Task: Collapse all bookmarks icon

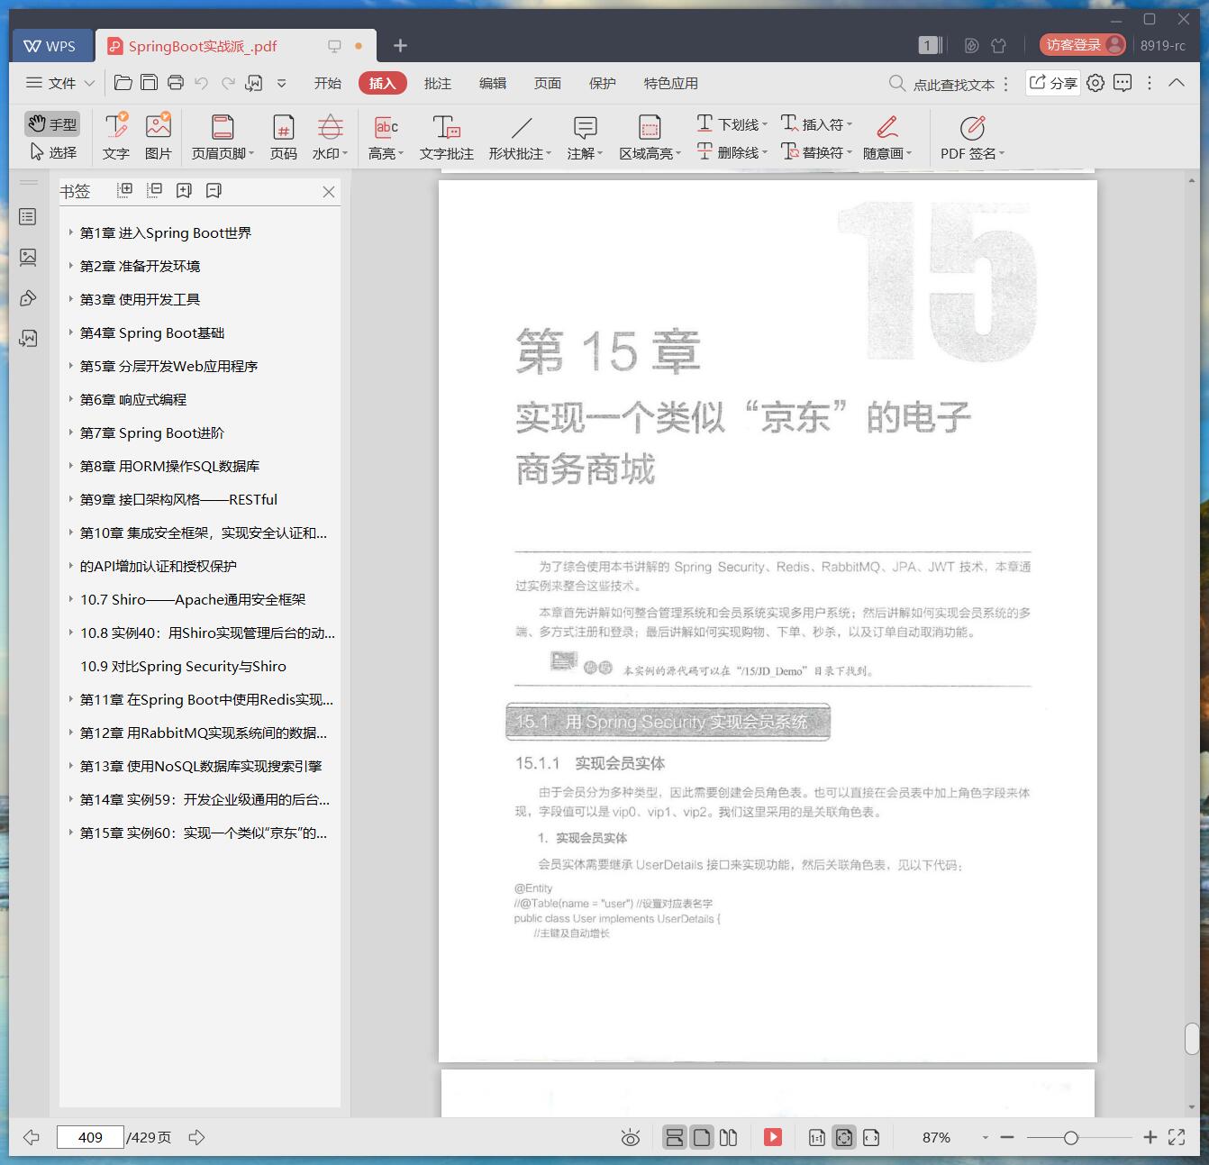Action: click(154, 190)
